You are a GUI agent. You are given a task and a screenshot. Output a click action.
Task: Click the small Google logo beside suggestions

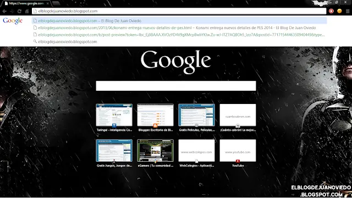pos(13,21)
